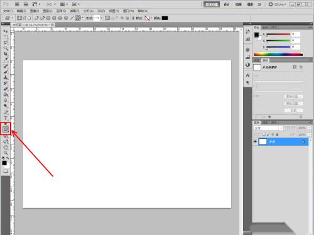Image resolution: width=314 pixels, height=235 pixels.
Task: Select the horizontal Type tool
Action: click(6, 118)
